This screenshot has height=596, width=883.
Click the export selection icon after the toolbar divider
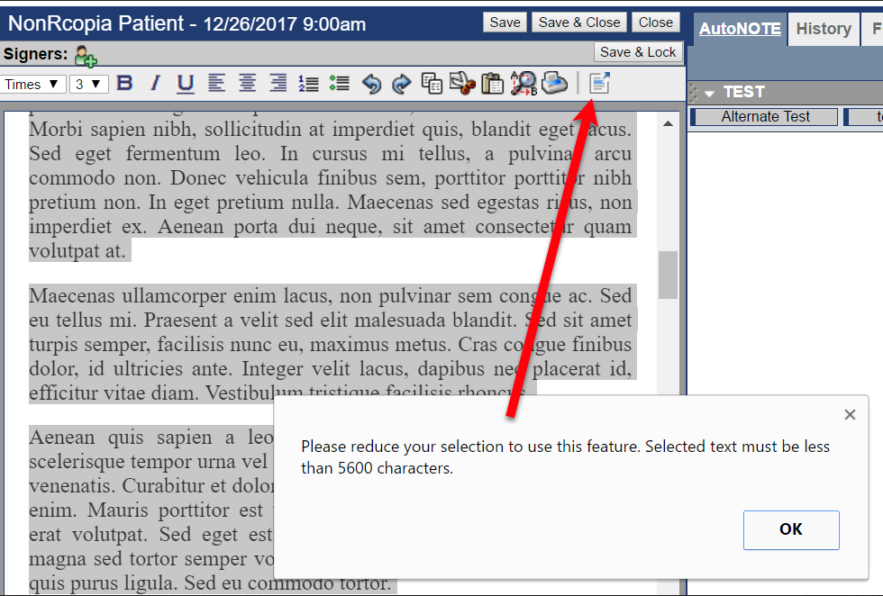[x=600, y=84]
